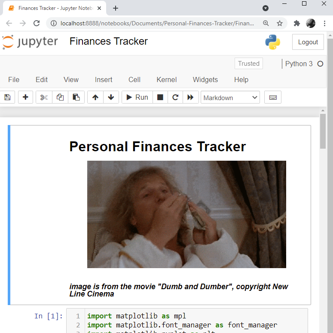Open the command palette keyboard icon
The height and width of the screenshot is (333, 333).
(273, 97)
